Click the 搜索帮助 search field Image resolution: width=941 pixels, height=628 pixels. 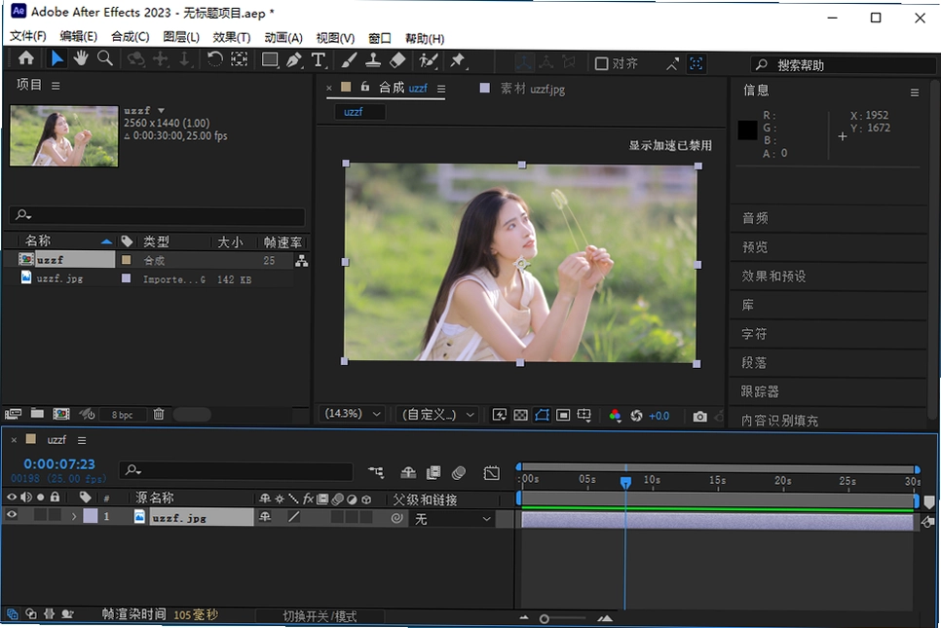(x=844, y=65)
